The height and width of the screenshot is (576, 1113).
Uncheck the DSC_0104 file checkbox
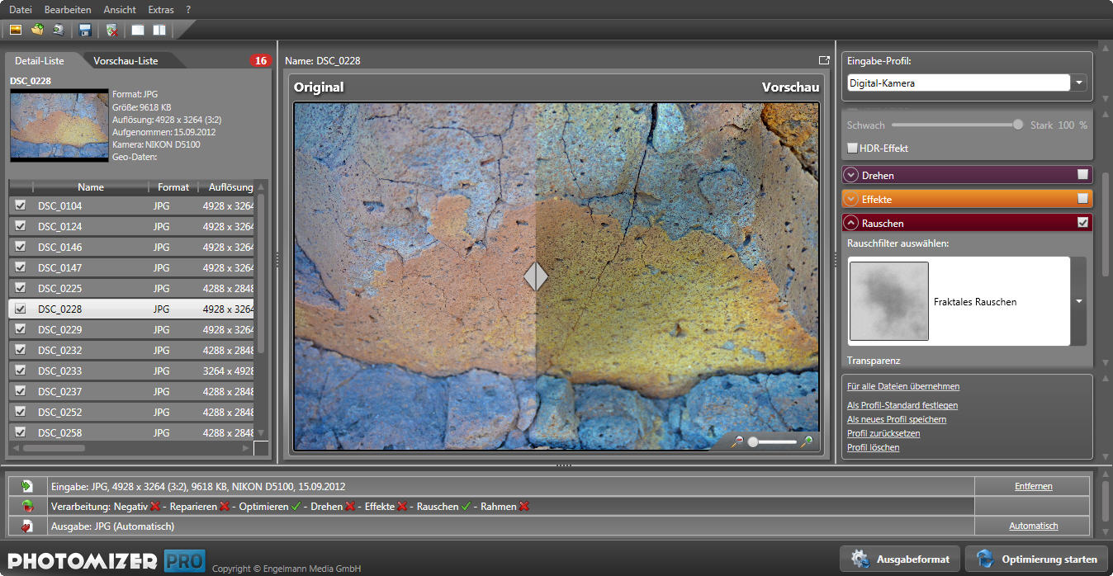pyautogui.click(x=21, y=205)
